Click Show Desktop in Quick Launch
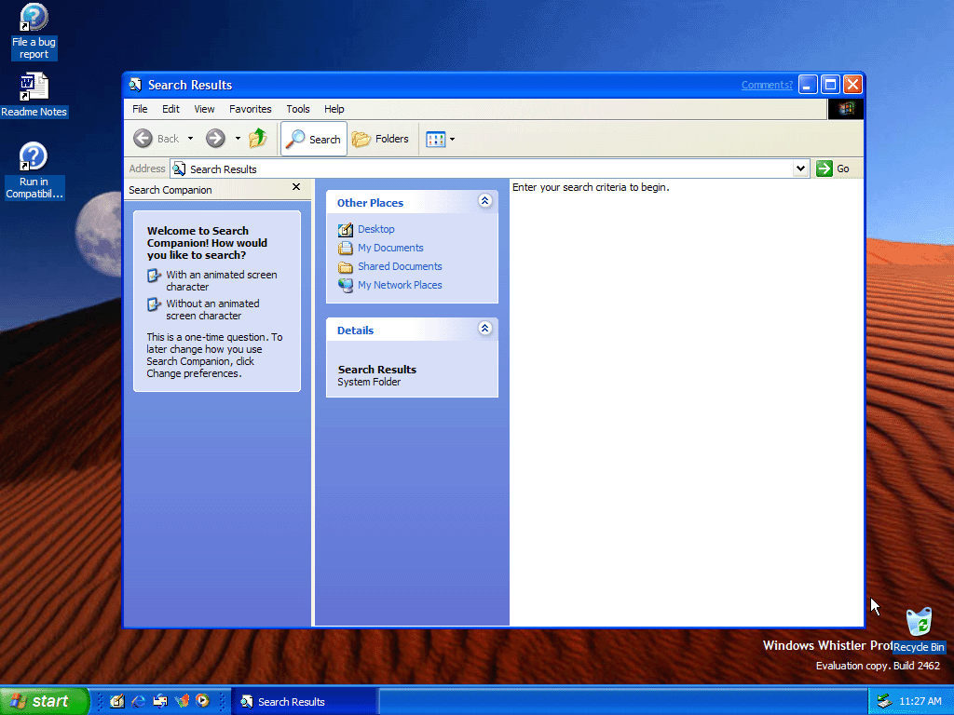Viewport: 954px width, 715px height. click(116, 702)
